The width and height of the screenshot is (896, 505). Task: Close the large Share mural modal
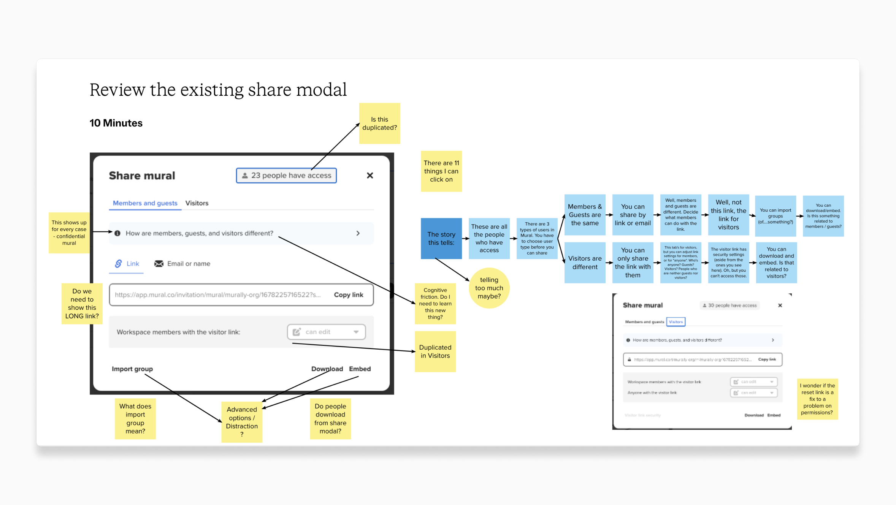(x=370, y=176)
